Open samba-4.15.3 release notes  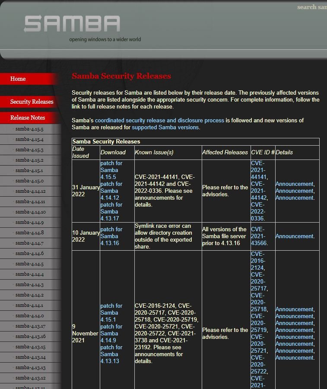[x=29, y=150]
